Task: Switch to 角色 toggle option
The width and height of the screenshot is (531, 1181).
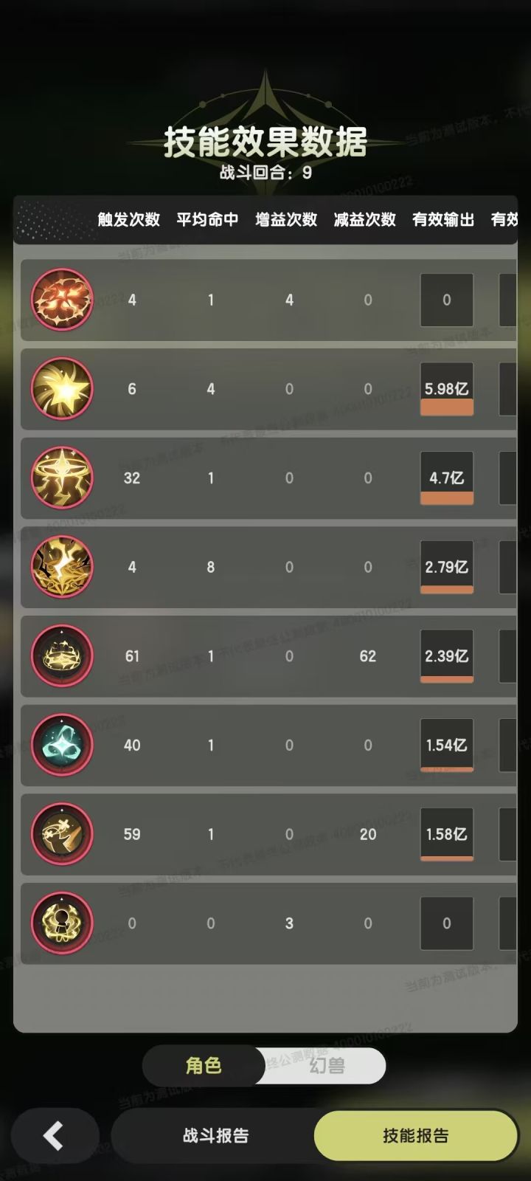Action: click(204, 1065)
